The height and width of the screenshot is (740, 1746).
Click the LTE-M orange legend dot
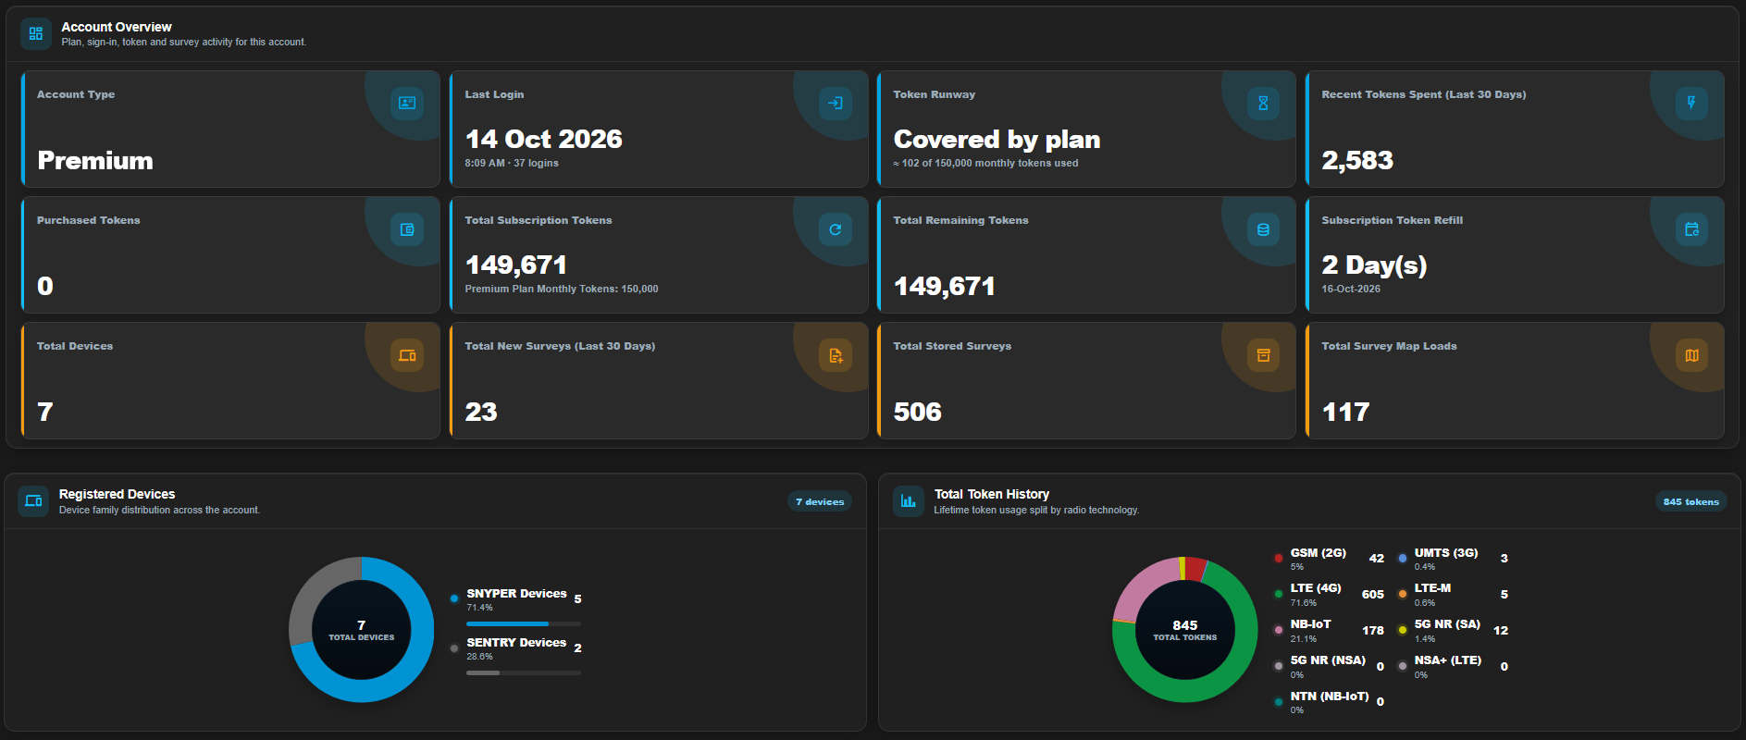pyautogui.click(x=1403, y=594)
